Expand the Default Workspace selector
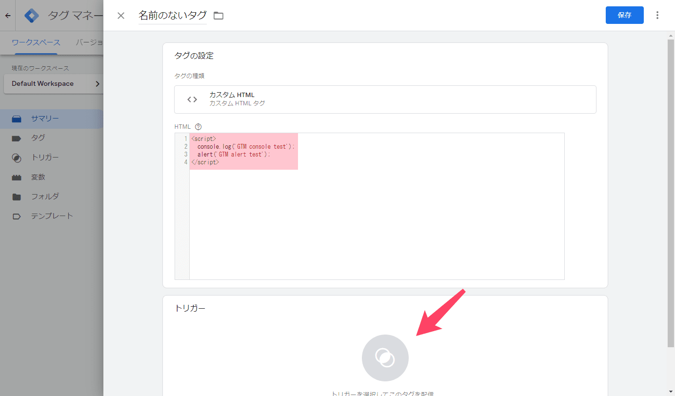Viewport: 675px width, 396px height. (x=53, y=84)
